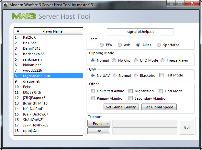The image size is (202, 150).
Task: Enable No Clip mode
Action: coord(114,60)
